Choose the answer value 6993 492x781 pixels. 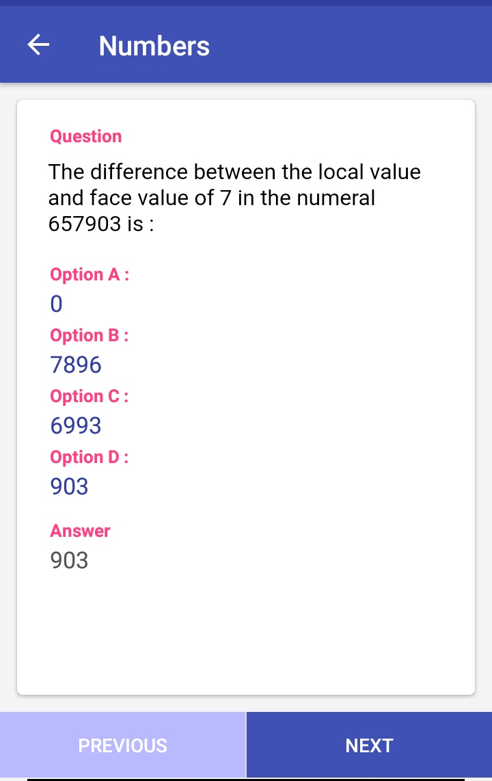click(76, 425)
